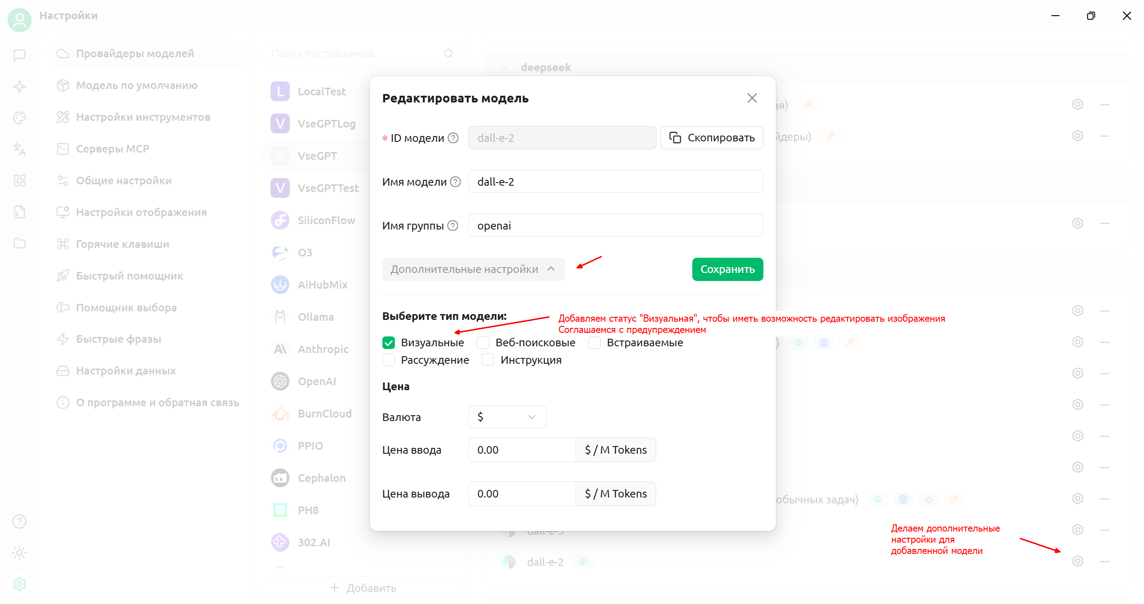Open Провайдеры моделей settings section
This screenshot has height=604, width=1144.
[x=148, y=54]
